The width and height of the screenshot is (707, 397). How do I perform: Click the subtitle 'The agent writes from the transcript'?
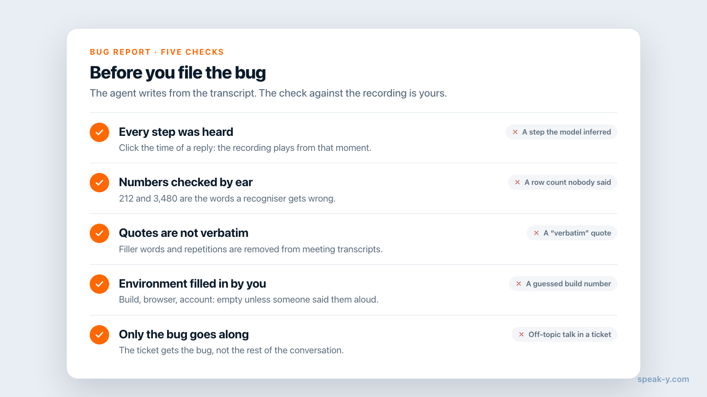(x=268, y=93)
